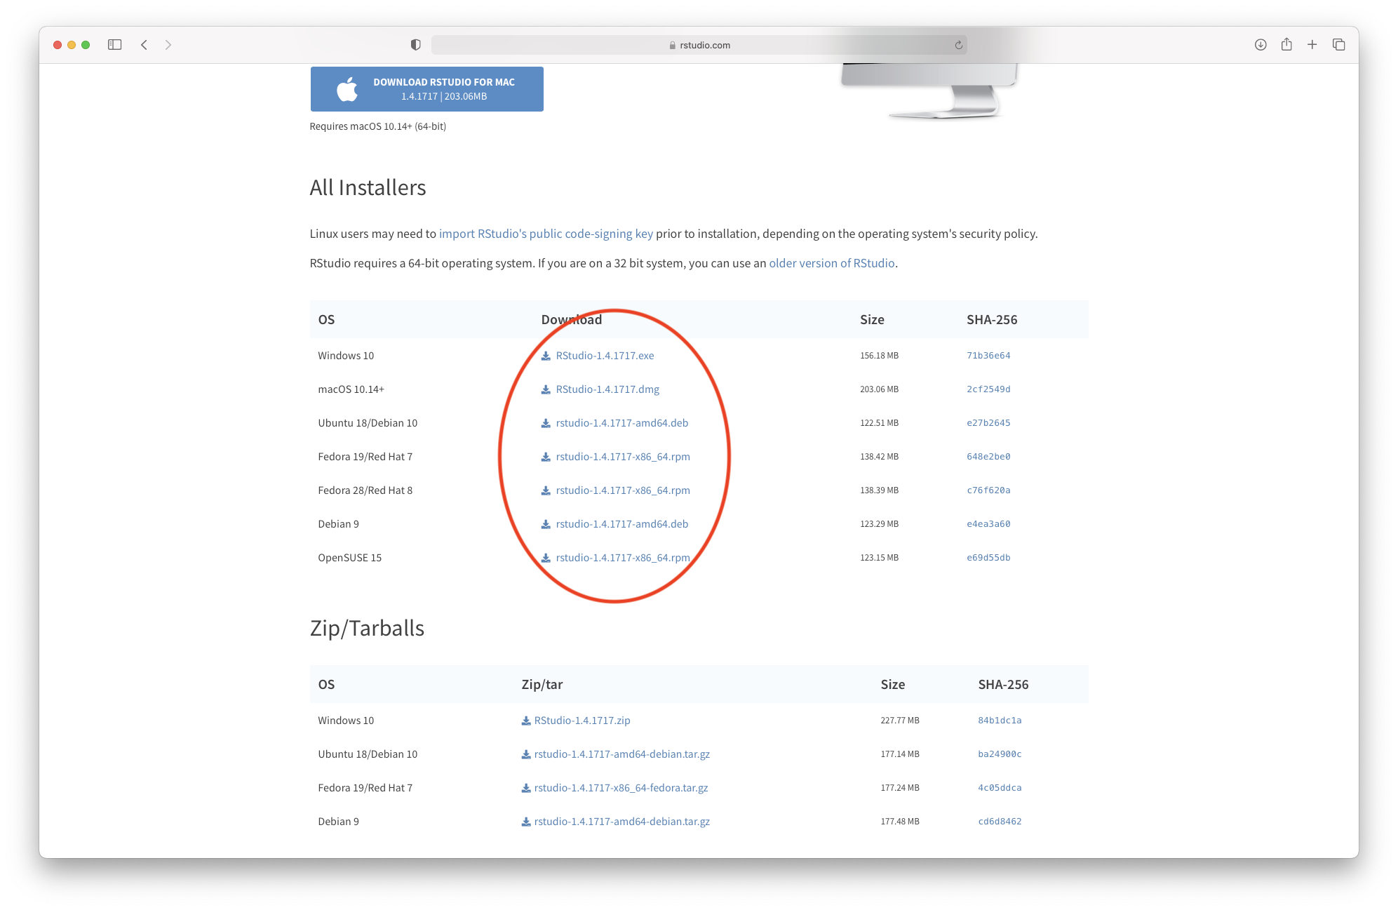Open SHA-256 hash e4ea3a60
This screenshot has height=910, width=1398.
[x=988, y=524]
